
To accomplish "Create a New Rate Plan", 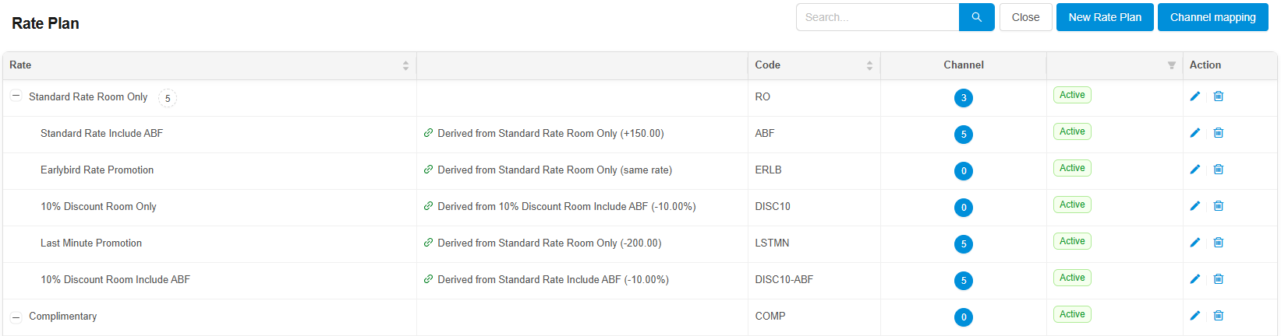I will coord(1104,17).
